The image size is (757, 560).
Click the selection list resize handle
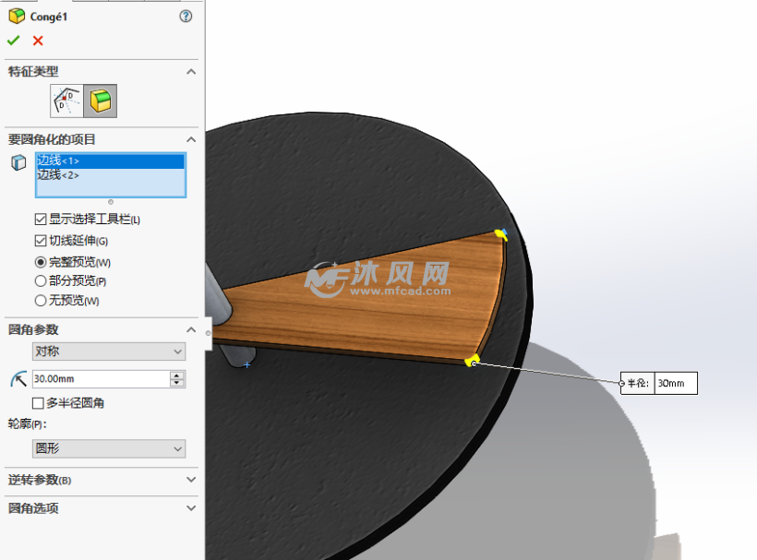pyautogui.click(x=111, y=202)
